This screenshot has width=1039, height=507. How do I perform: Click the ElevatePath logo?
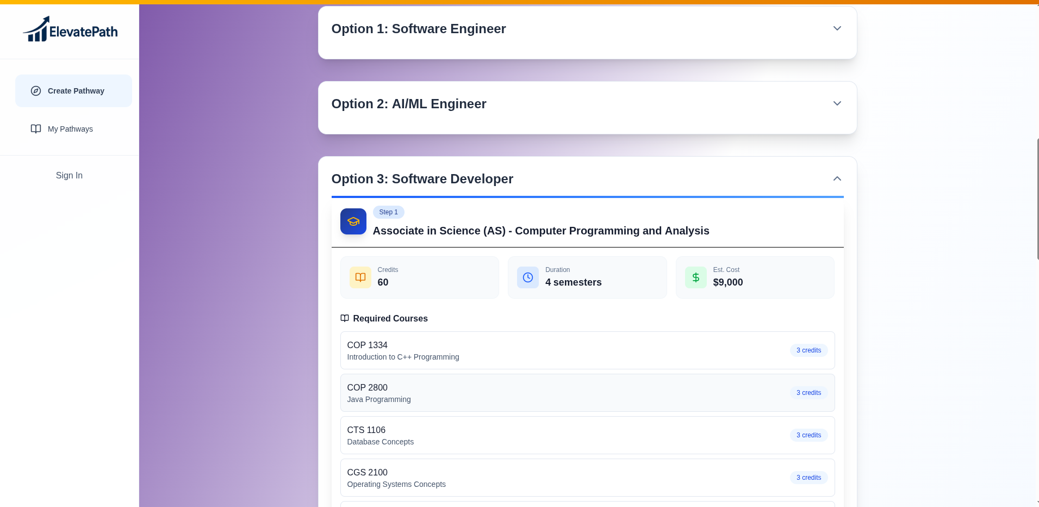[x=70, y=30]
